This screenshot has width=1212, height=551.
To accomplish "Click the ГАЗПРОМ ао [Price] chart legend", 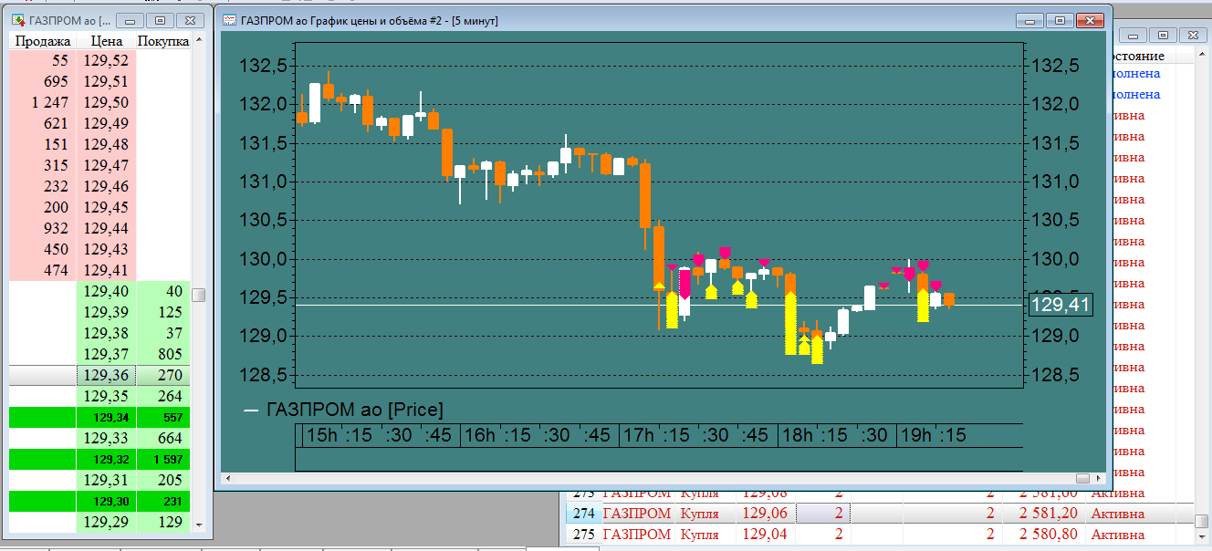I will [x=343, y=411].
